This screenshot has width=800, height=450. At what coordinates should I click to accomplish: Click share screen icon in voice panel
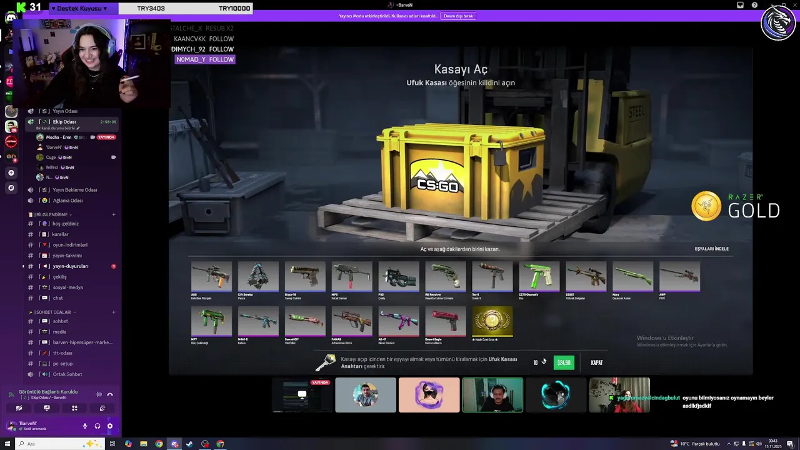tap(47, 408)
